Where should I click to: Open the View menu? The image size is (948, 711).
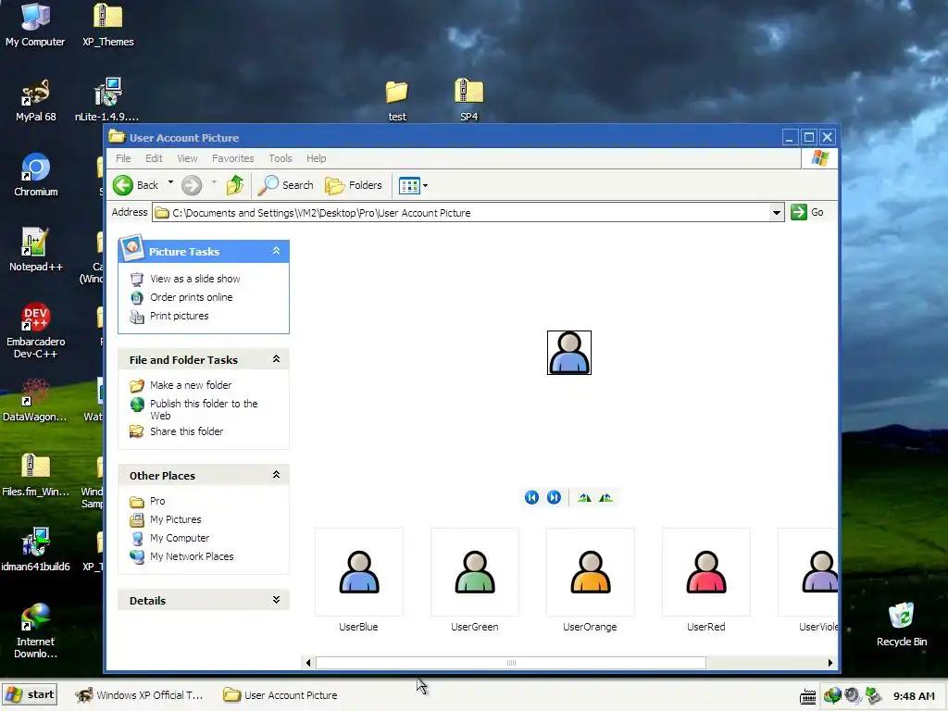[x=187, y=158]
